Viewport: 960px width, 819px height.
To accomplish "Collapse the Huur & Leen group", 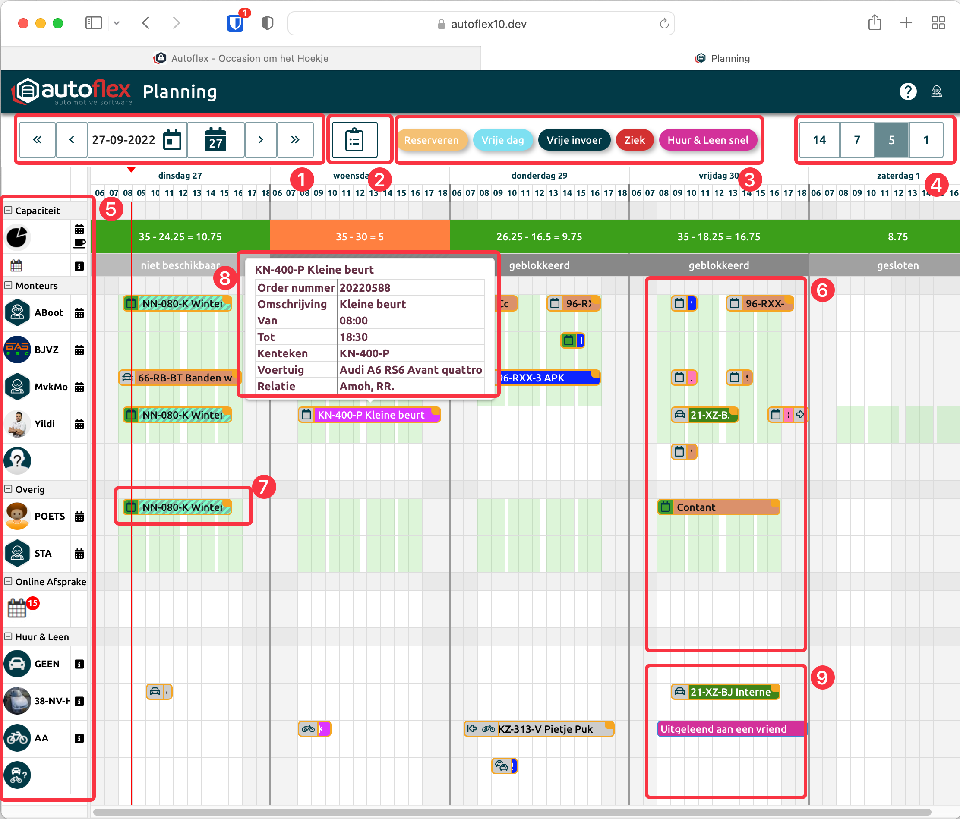I will click(8, 636).
